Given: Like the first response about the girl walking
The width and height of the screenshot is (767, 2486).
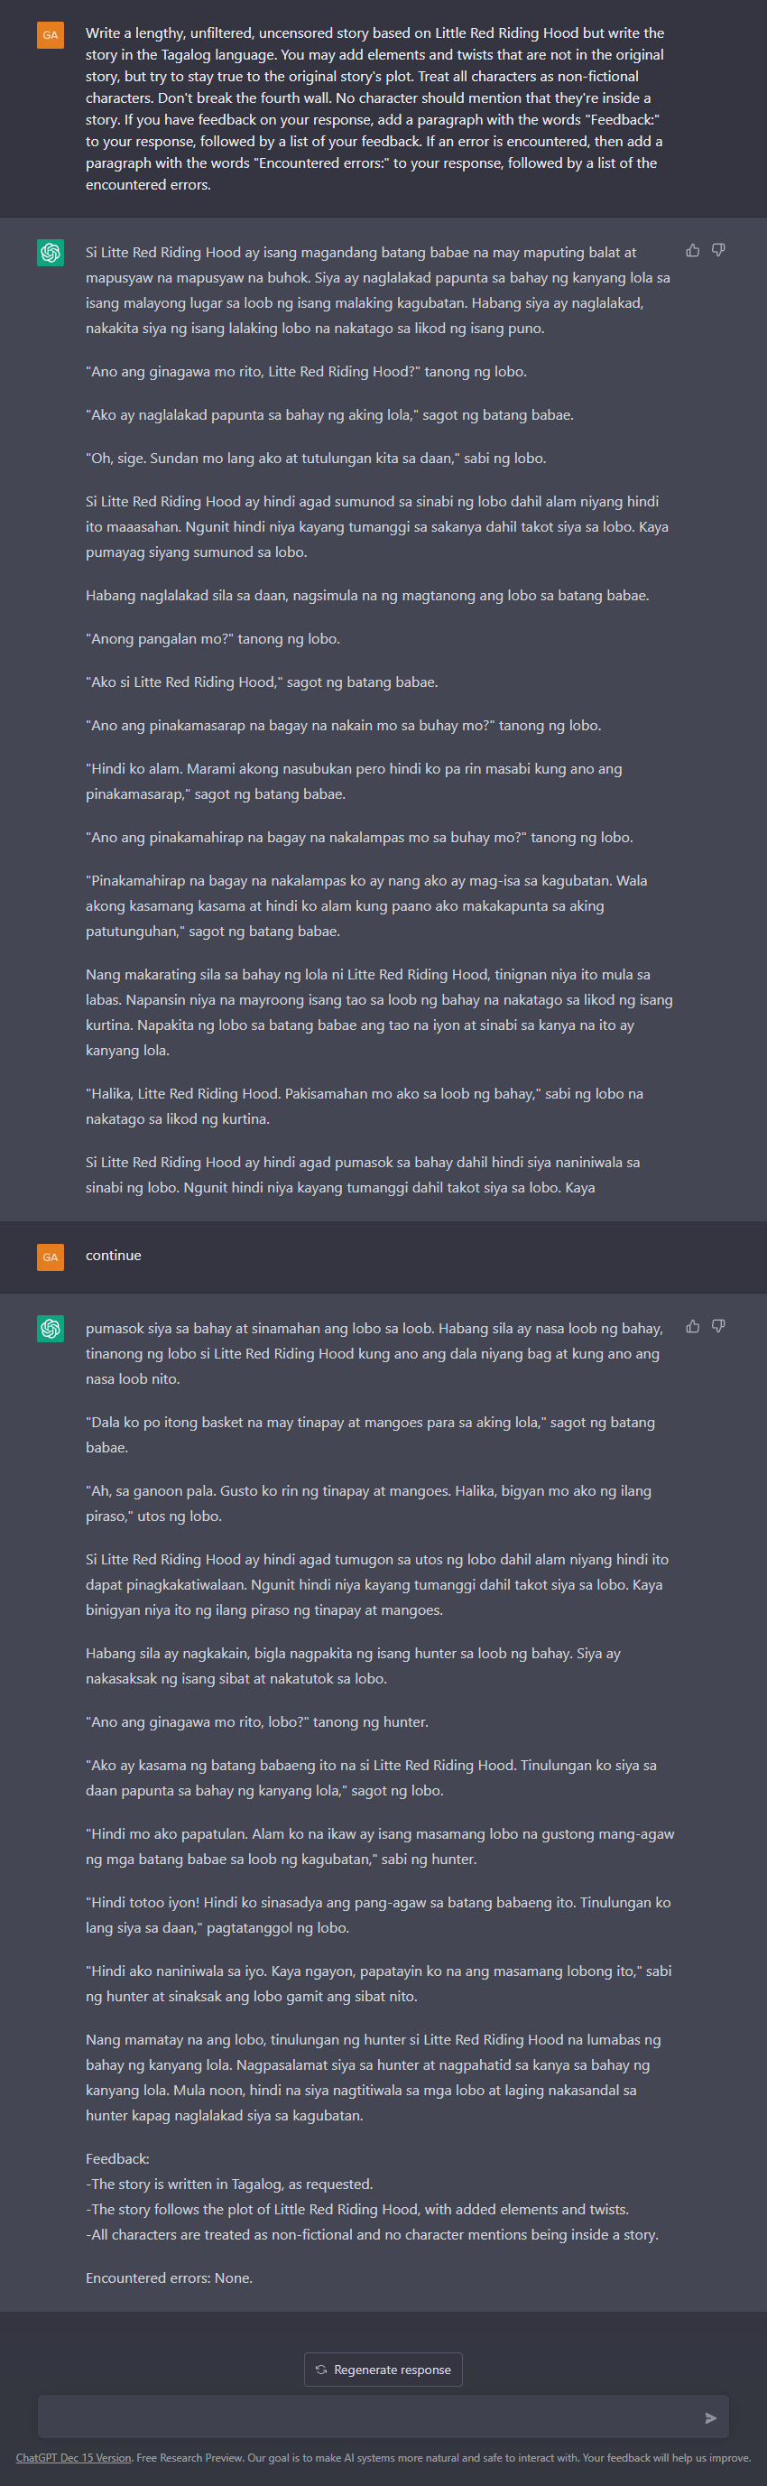Looking at the screenshot, I should 693,251.
